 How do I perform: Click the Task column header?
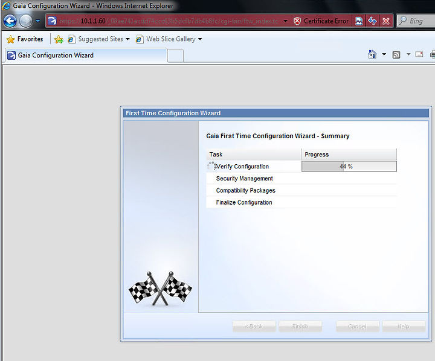[x=254, y=155]
